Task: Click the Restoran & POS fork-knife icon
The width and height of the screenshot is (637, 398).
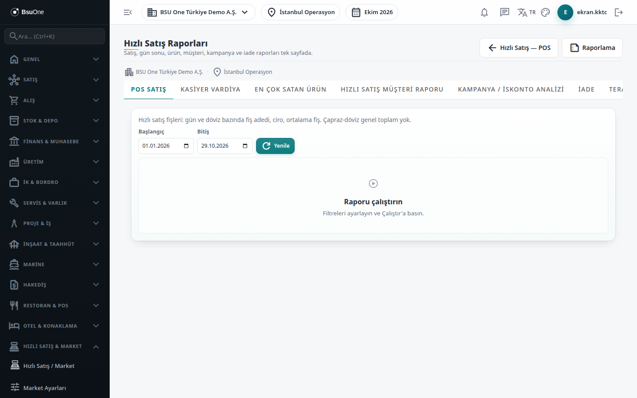Action: (14, 306)
